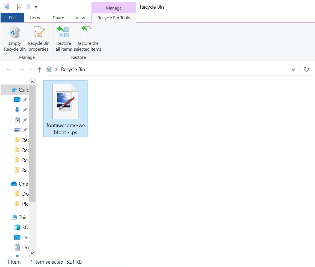Image resolution: width=315 pixels, height=267 pixels.
Task: Open Documents under This PC
Action: pos(22,247)
